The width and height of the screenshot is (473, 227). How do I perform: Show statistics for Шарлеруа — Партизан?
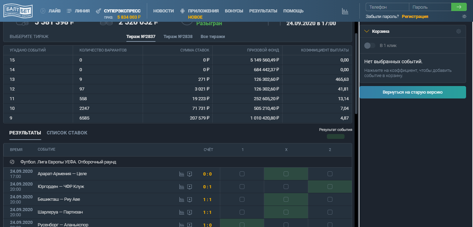[182, 212]
